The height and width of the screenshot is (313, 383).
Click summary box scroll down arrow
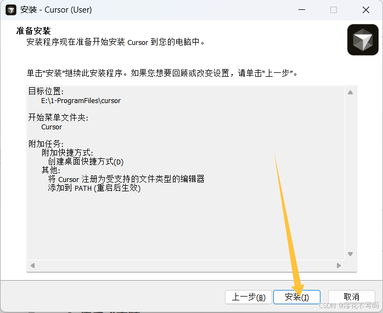pyautogui.click(x=350, y=254)
